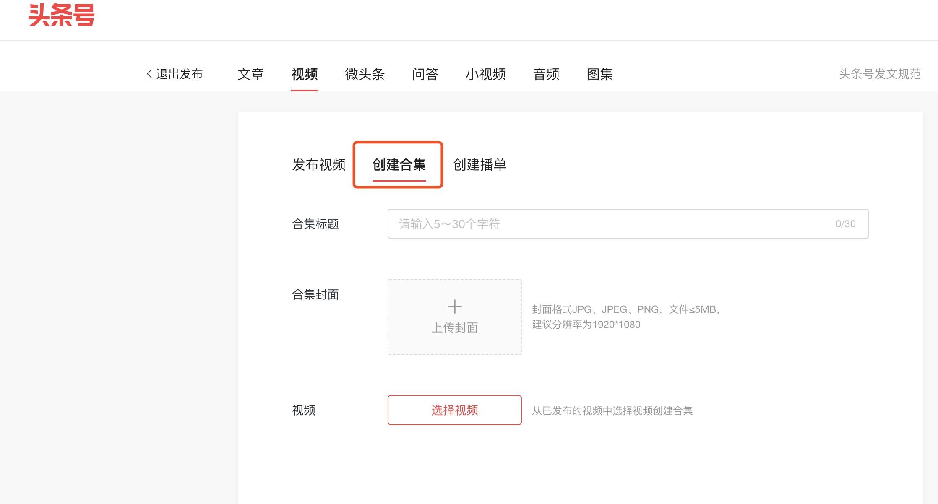Go to the 问答 tab
Image resolution: width=938 pixels, height=504 pixels.
425,74
